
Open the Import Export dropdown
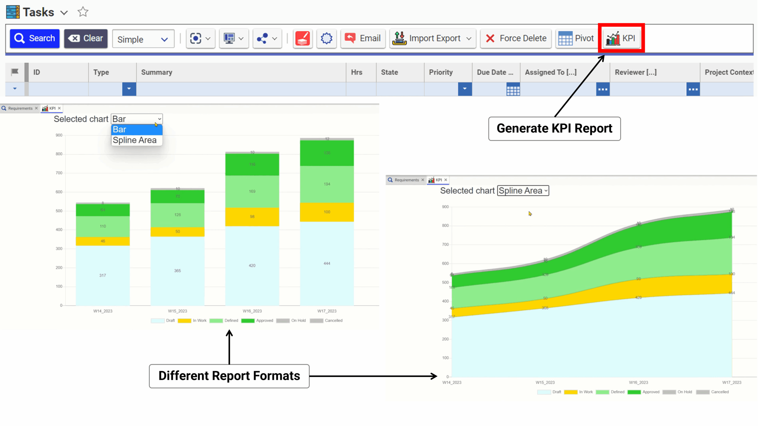(433, 38)
